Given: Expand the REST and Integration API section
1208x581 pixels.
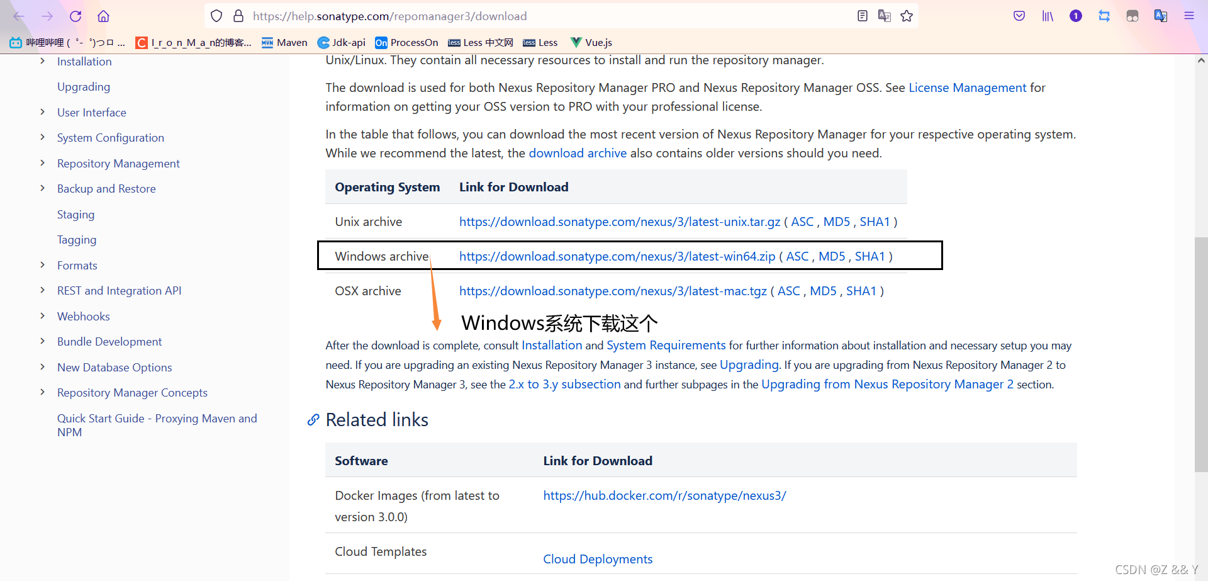Looking at the screenshot, I should point(42,290).
